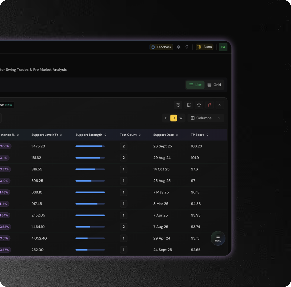Viewport: 291px width, 287px height.
Task: Open the Alerts button
Action: pyautogui.click(x=205, y=47)
